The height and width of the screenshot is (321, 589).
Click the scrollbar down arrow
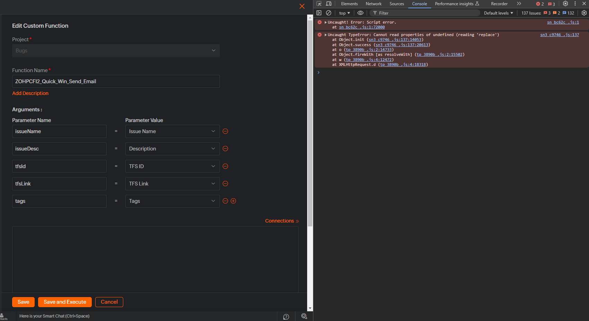click(x=310, y=308)
